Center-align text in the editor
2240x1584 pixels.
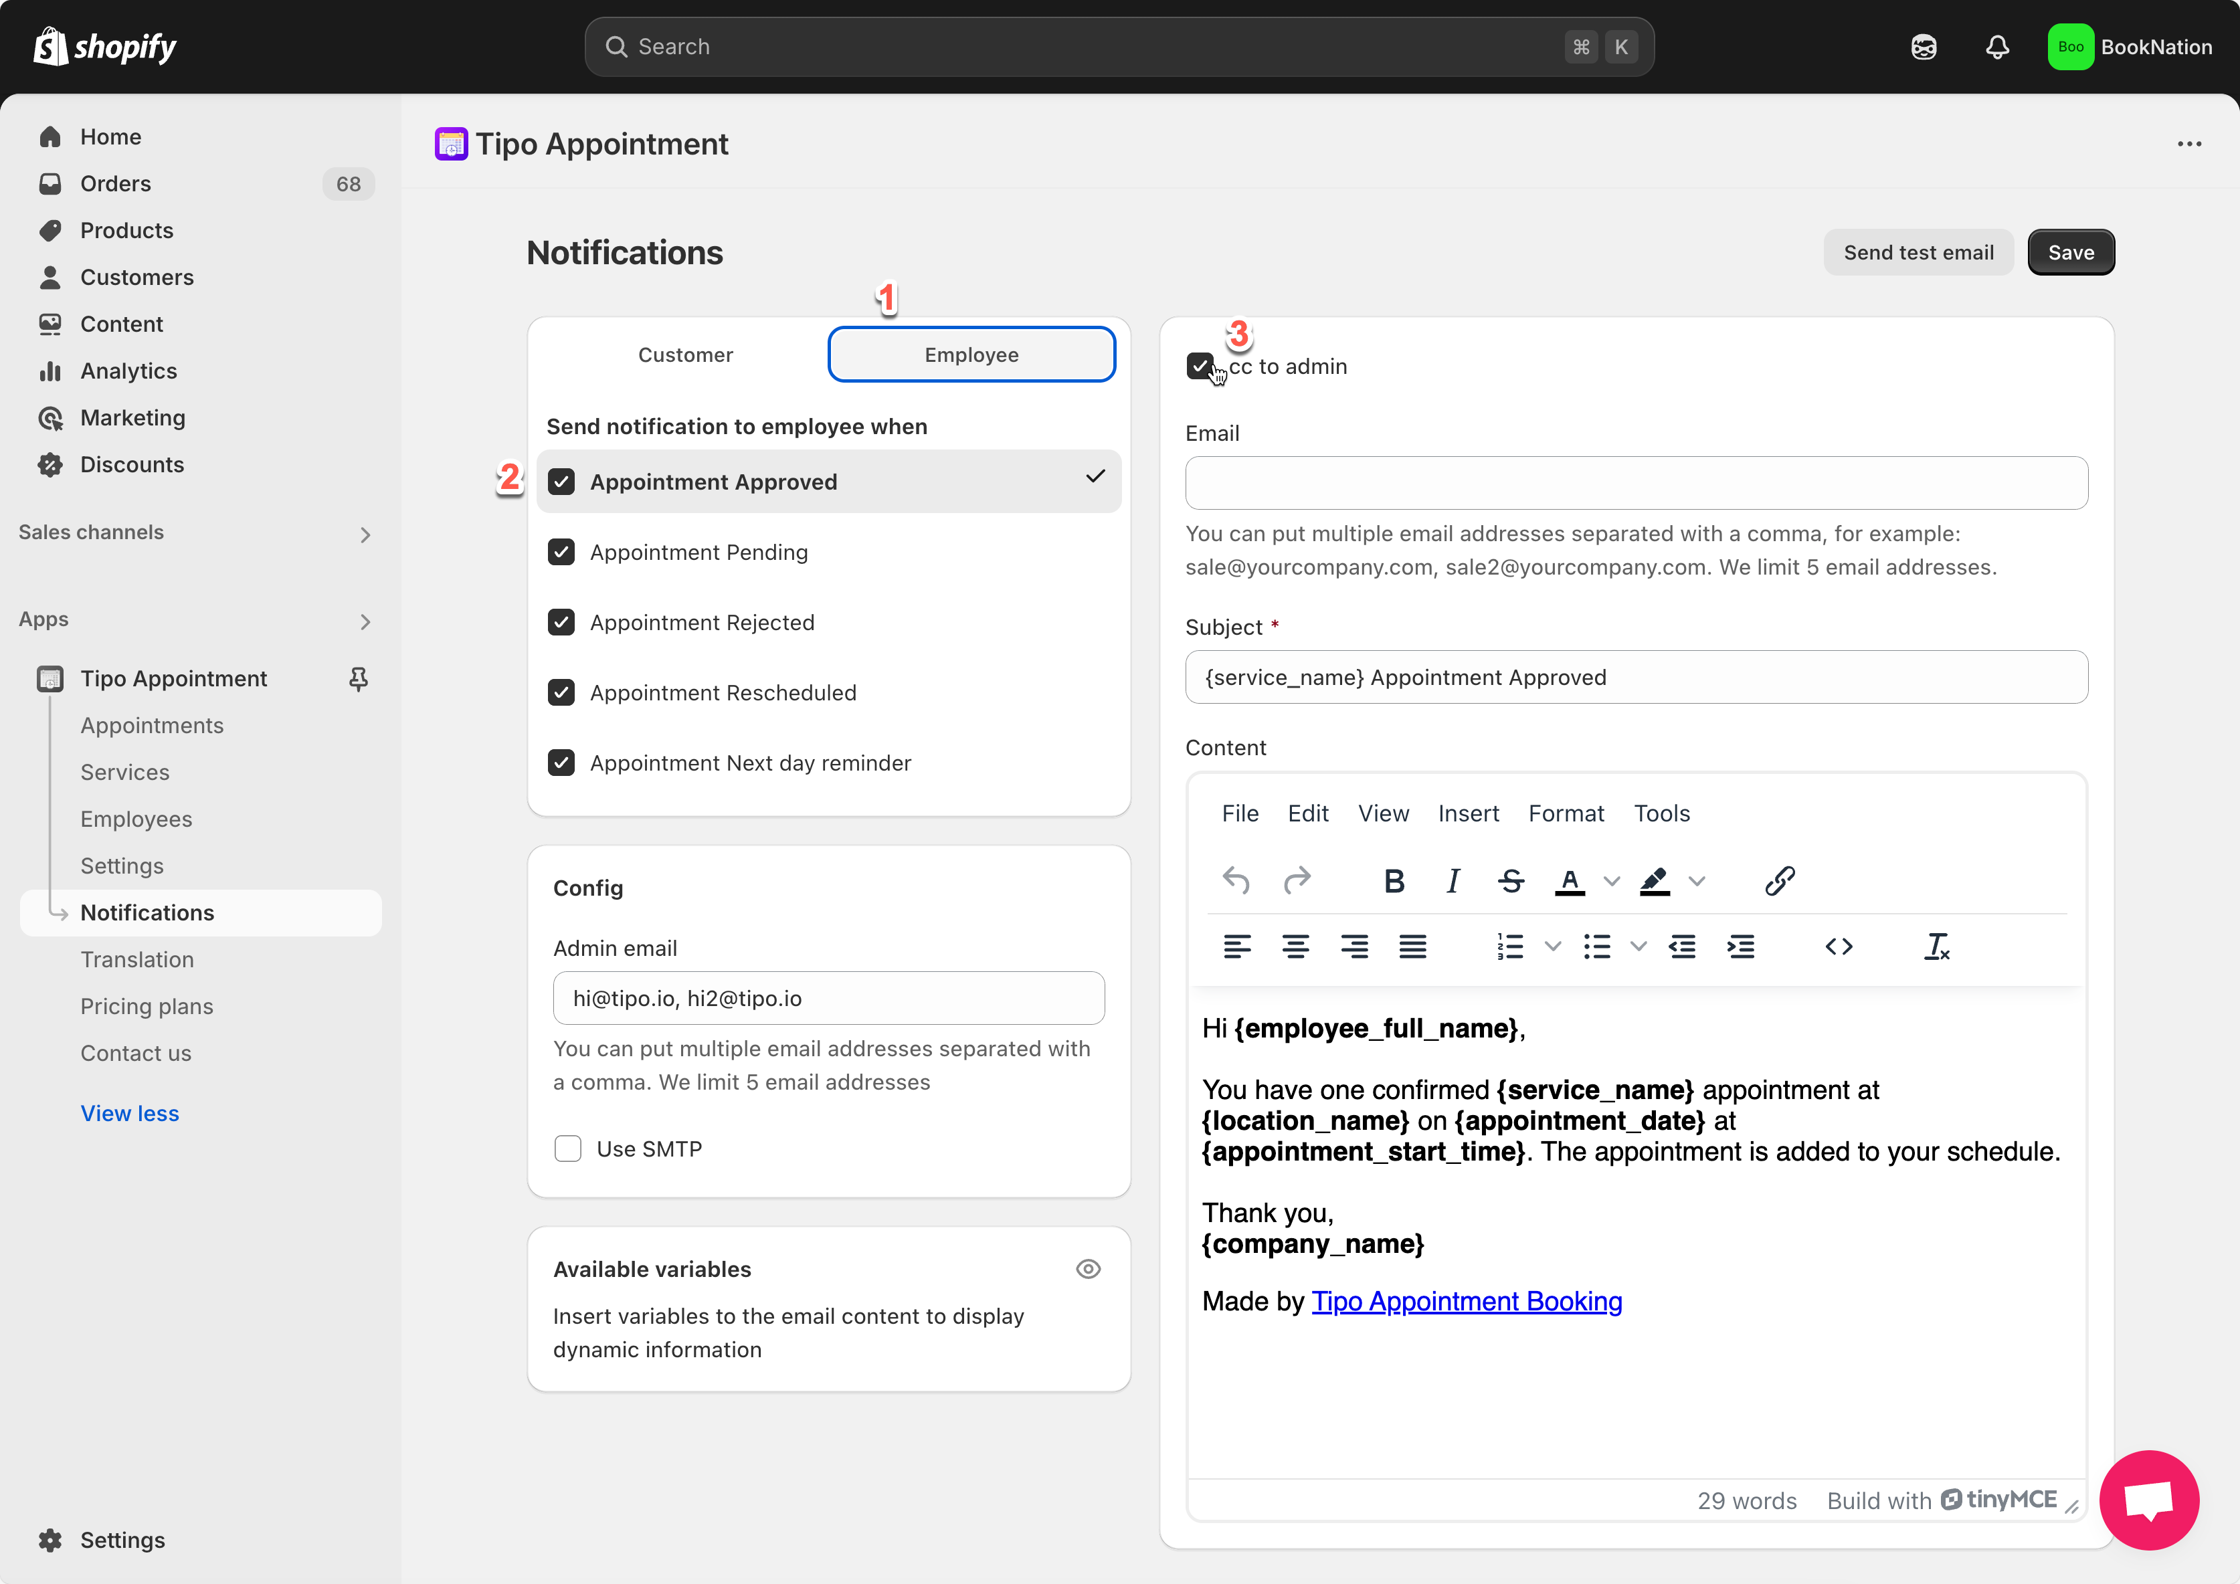pyautogui.click(x=1295, y=946)
